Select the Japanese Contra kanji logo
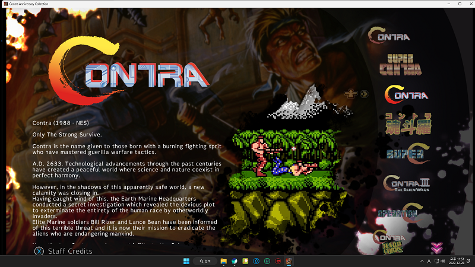 pyautogui.click(x=408, y=123)
